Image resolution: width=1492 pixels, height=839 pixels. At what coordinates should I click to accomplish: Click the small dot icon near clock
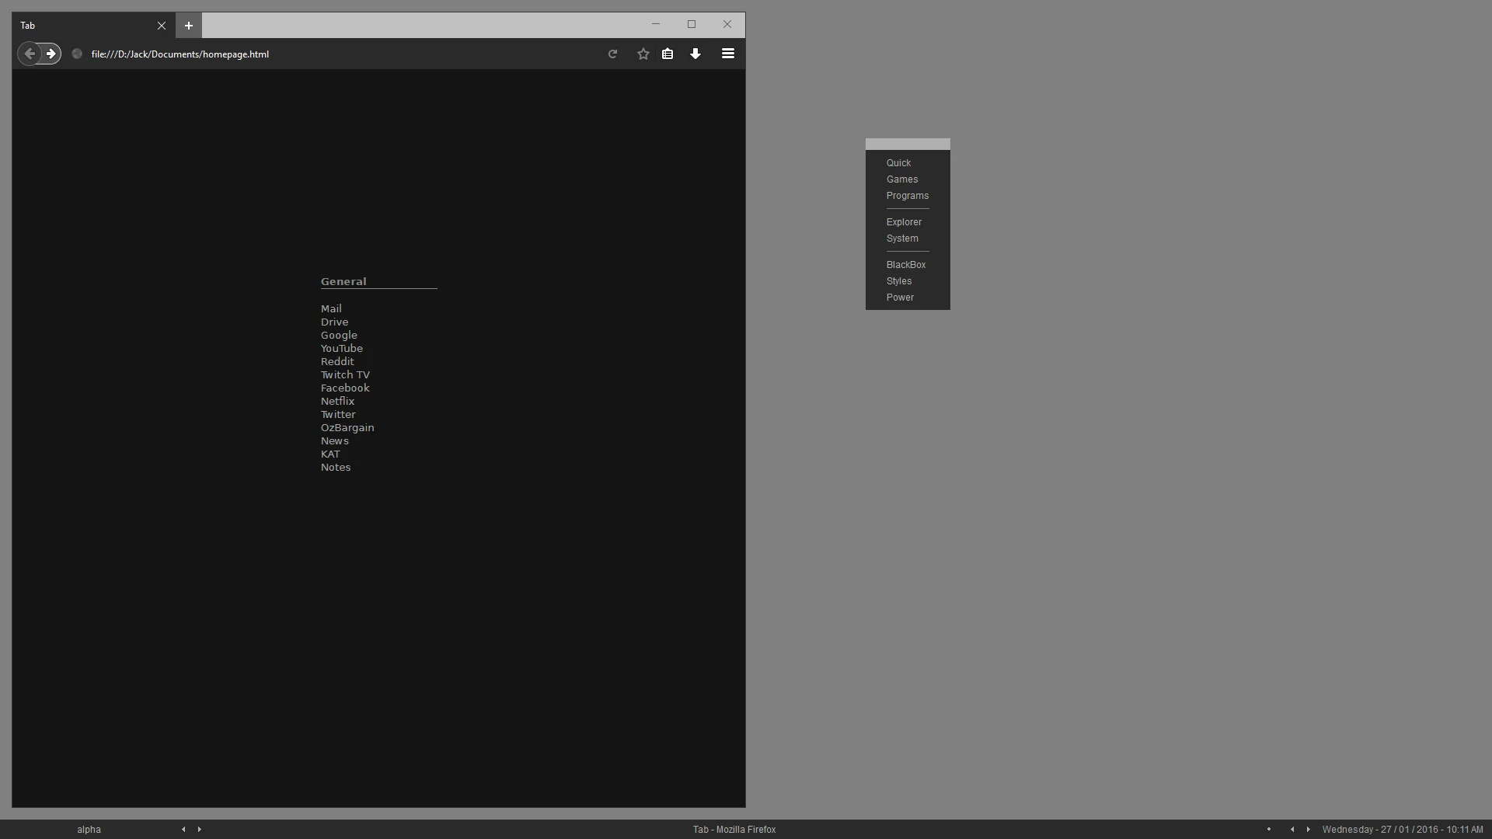(1269, 829)
